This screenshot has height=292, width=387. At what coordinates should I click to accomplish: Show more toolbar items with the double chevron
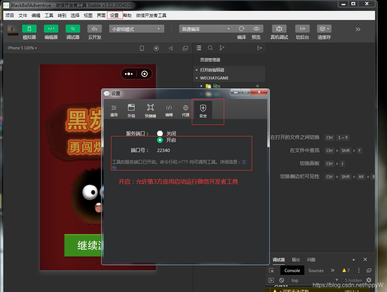pyautogui.click(x=358, y=29)
